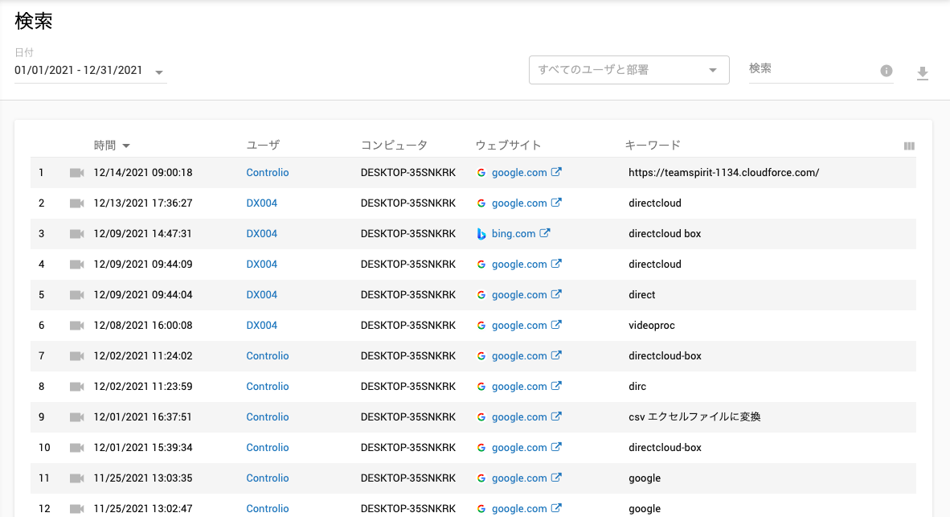Open video for the 12/09/2021 09:44:04 row

pos(77,295)
